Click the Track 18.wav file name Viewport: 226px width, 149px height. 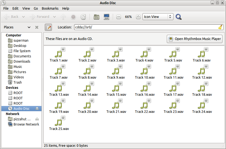202,95
